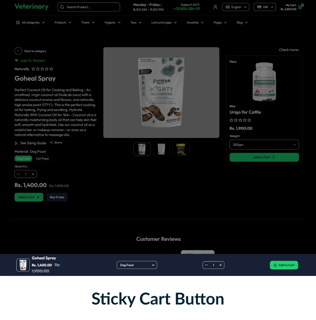316x320 pixels.
Task: Increase quantity with plus icon in product details
Action: coord(33,174)
